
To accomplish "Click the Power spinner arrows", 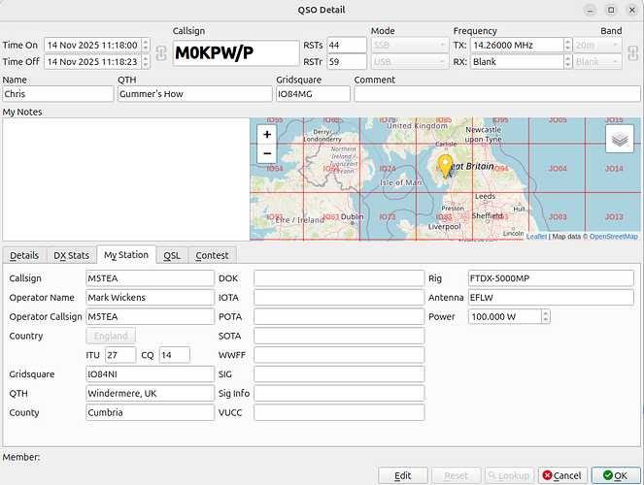I will 545,316.
